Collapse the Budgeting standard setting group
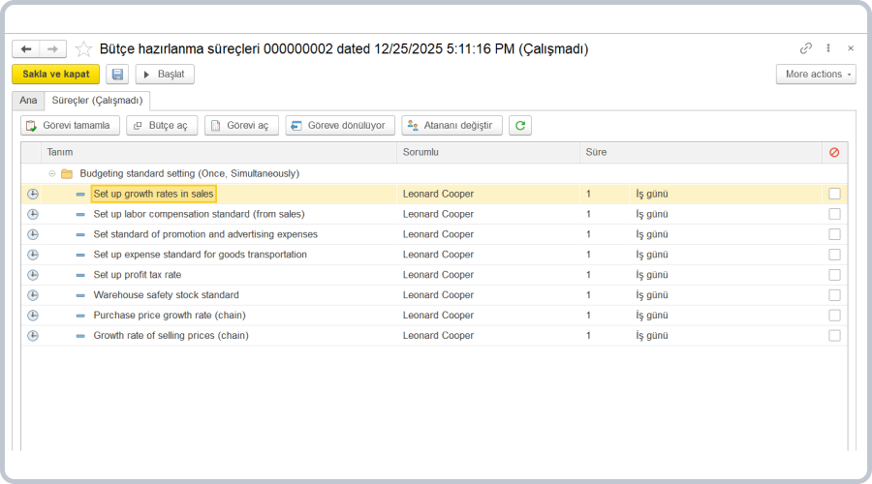This screenshot has width=872, height=484. [52, 173]
